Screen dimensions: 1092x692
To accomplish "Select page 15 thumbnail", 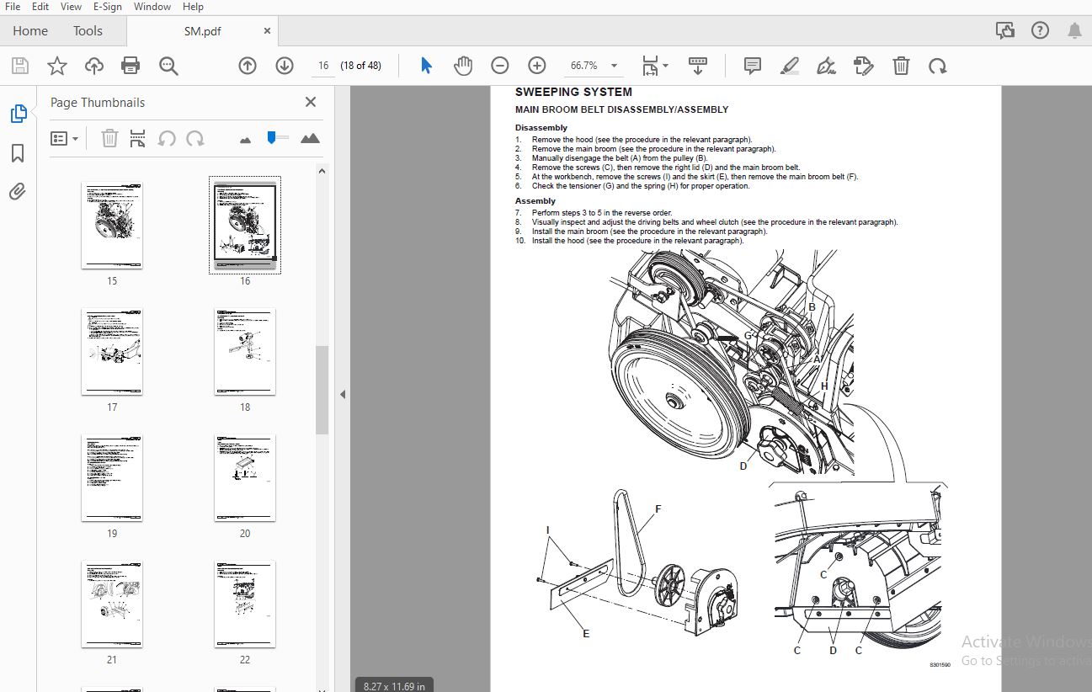I will (112, 226).
